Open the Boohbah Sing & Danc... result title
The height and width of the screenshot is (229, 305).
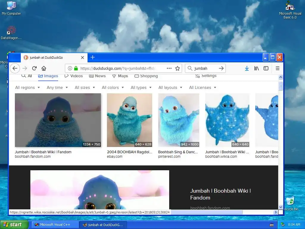point(178,152)
